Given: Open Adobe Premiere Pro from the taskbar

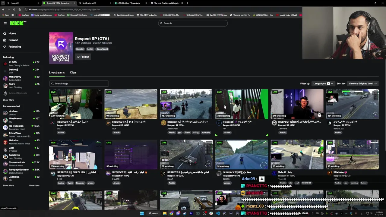Looking at the screenshot, I should pos(191,213).
